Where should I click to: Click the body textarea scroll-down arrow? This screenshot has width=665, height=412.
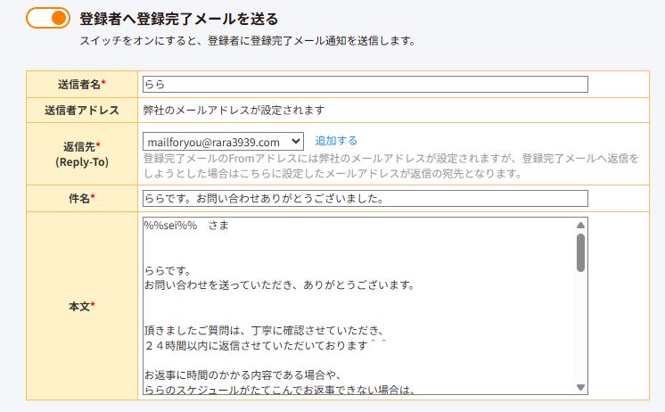pyautogui.click(x=580, y=387)
